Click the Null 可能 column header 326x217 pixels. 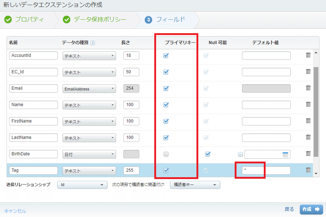click(x=218, y=43)
